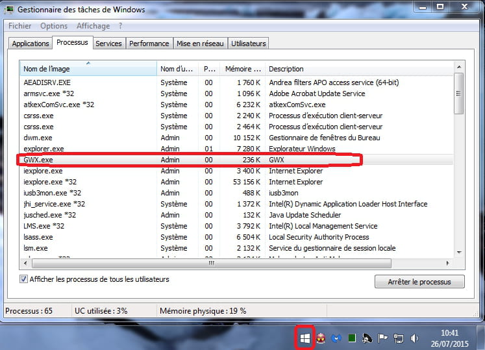Select the lsm.exe process

(236, 248)
